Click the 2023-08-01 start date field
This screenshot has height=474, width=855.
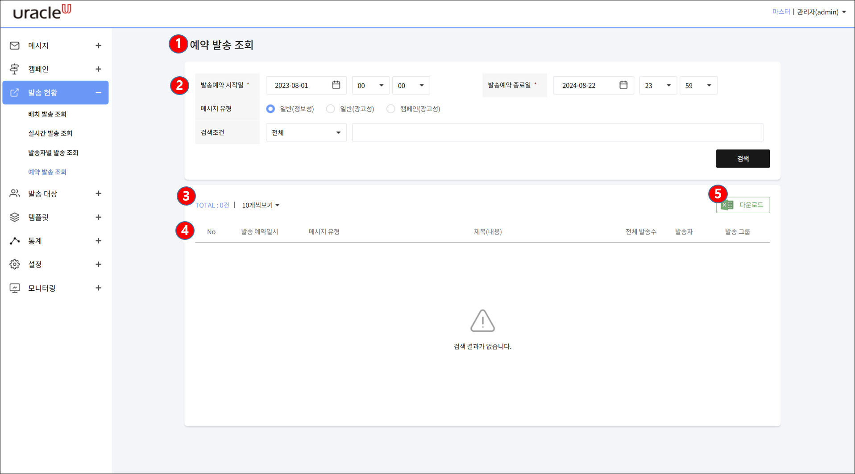coord(306,85)
